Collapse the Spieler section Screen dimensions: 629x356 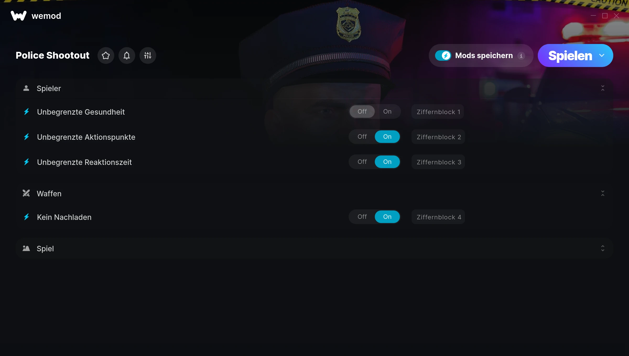(603, 88)
